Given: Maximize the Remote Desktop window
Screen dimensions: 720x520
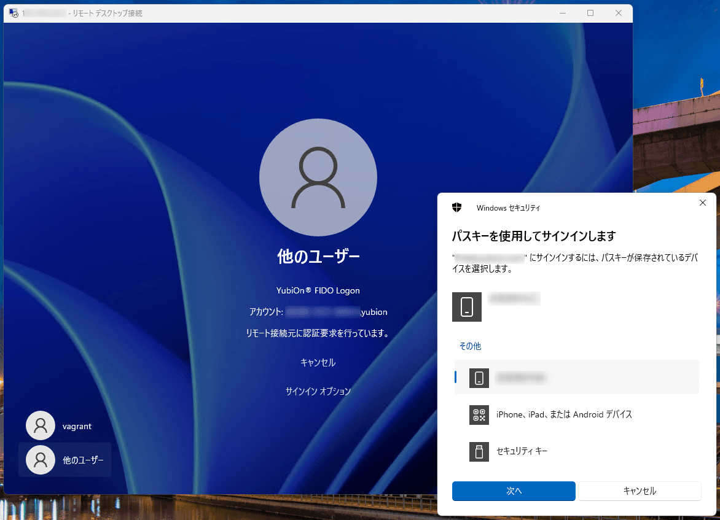Looking at the screenshot, I should (590, 13).
